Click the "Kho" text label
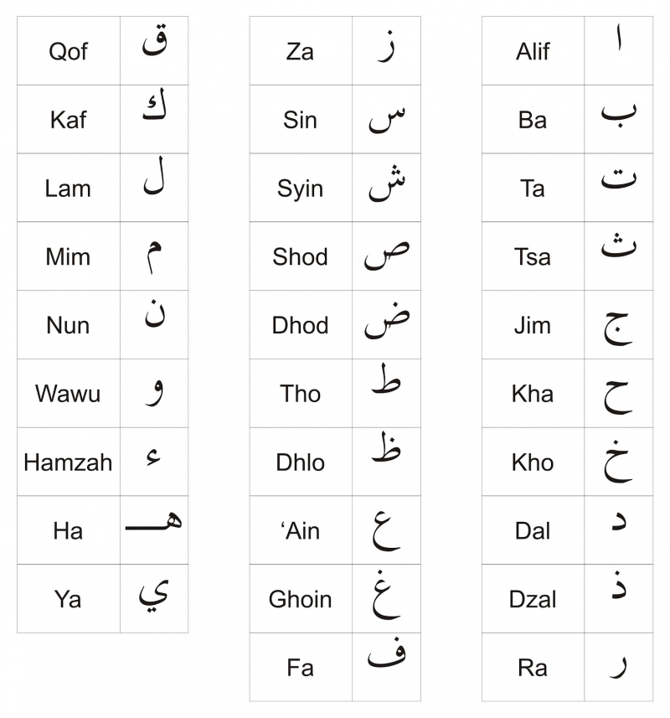Image resolution: width=670 pixels, height=718 pixels. [x=533, y=462]
